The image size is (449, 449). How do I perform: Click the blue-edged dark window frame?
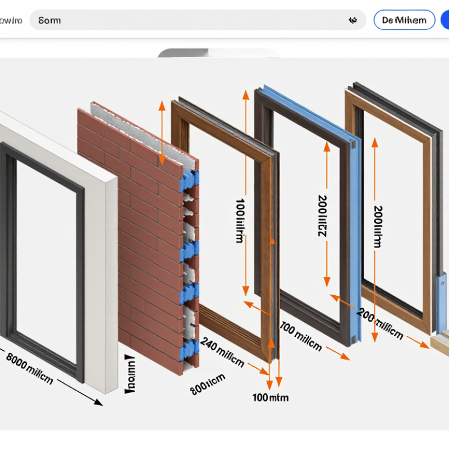[x=308, y=215]
